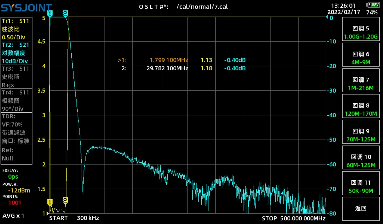383x224 pixels.
Task: Open the TDR settings panel
Action: click(16, 129)
